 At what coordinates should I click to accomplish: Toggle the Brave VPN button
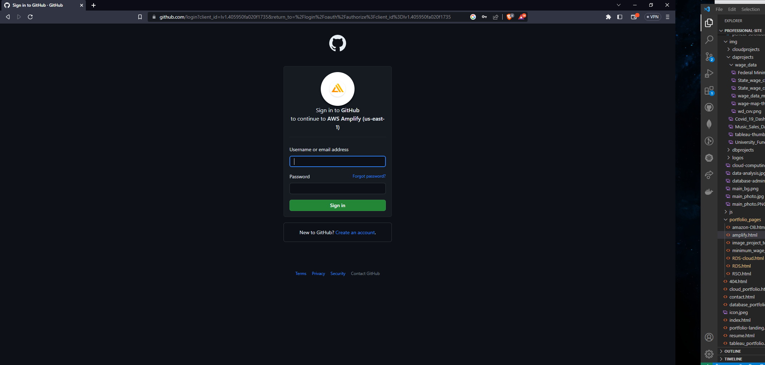(x=652, y=17)
